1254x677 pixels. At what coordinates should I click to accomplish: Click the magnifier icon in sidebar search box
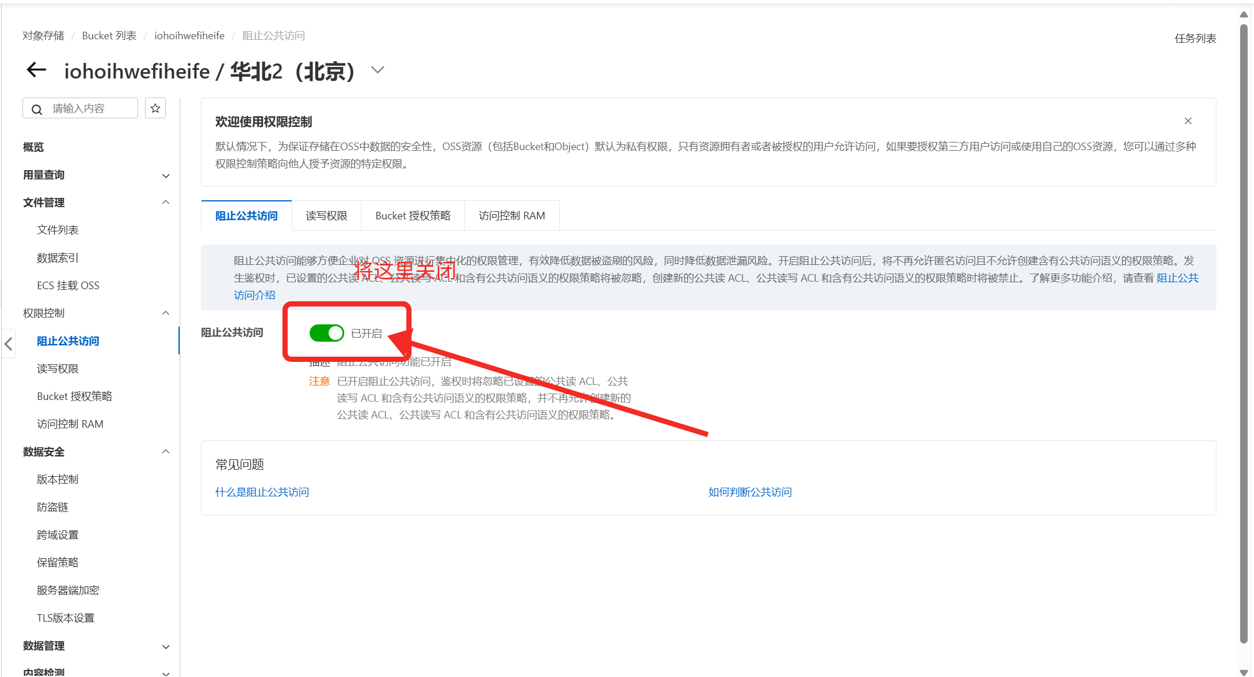(36, 109)
